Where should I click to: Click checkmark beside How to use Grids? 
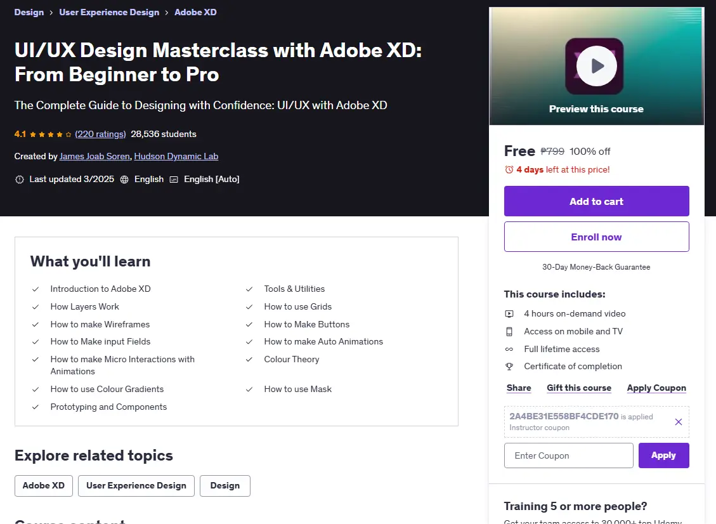pyautogui.click(x=249, y=307)
